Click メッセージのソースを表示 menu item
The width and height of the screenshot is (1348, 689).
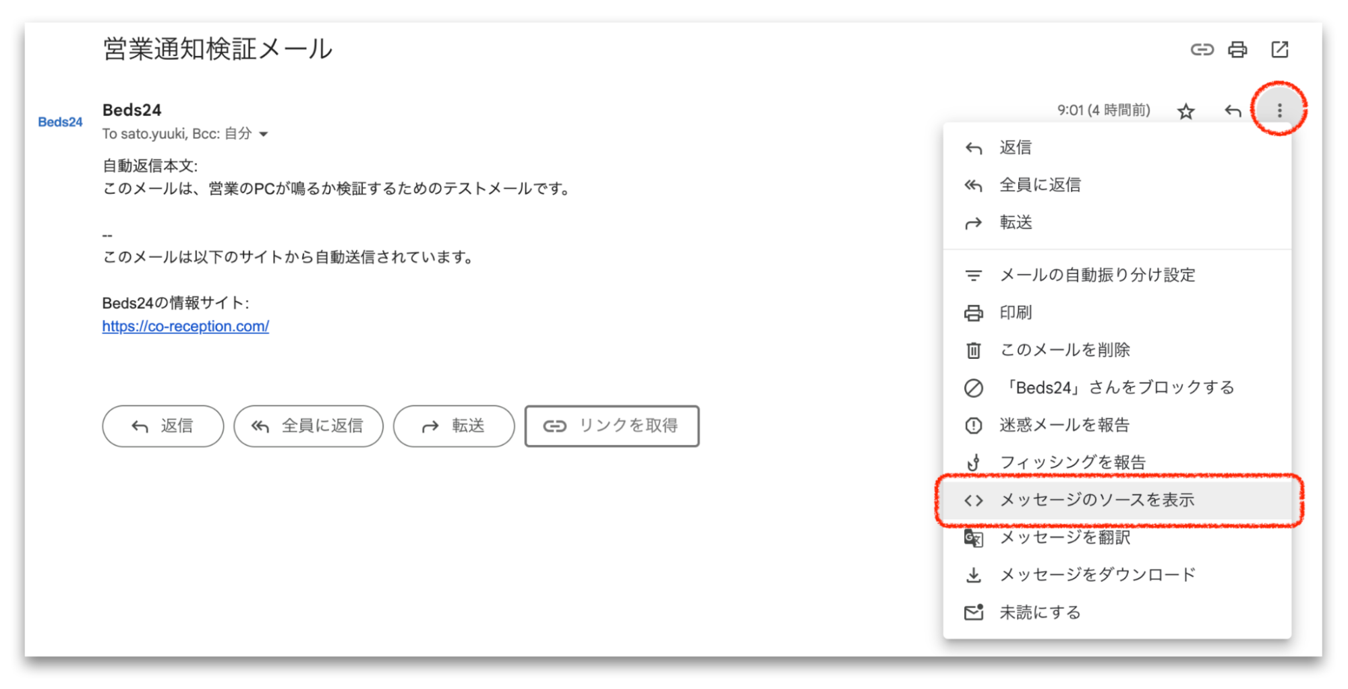[1096, 500]
